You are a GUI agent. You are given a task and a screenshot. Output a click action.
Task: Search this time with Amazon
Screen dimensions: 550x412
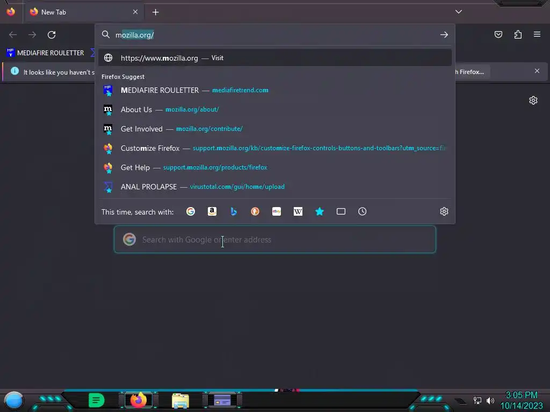(x=212, y=211)
